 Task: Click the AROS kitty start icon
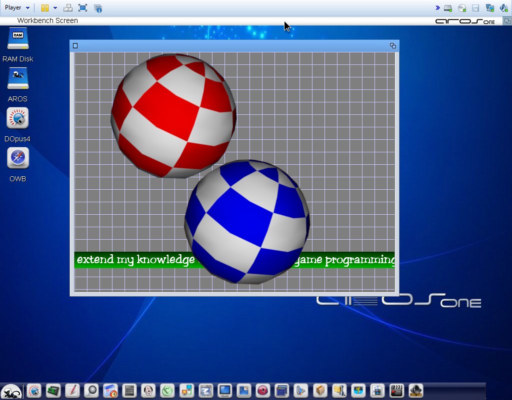[10, 391]
